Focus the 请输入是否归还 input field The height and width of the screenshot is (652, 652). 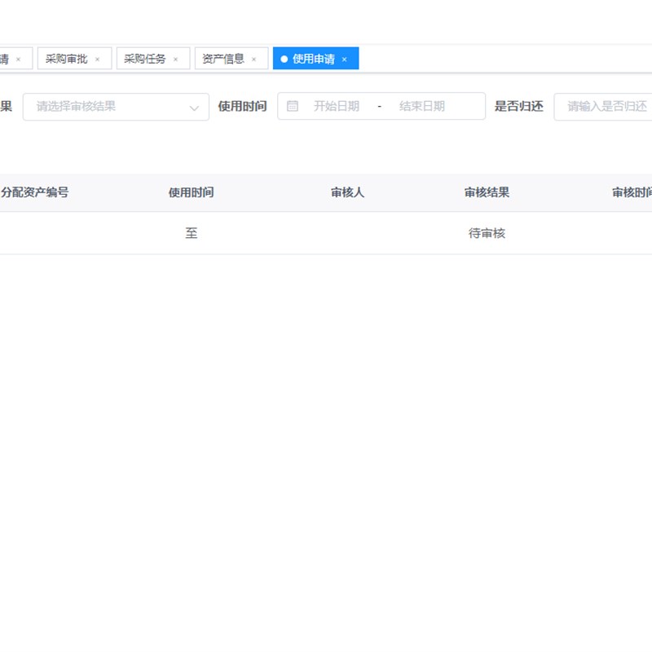tap(603, 107)
